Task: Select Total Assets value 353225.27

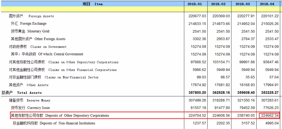Action: 270,93
